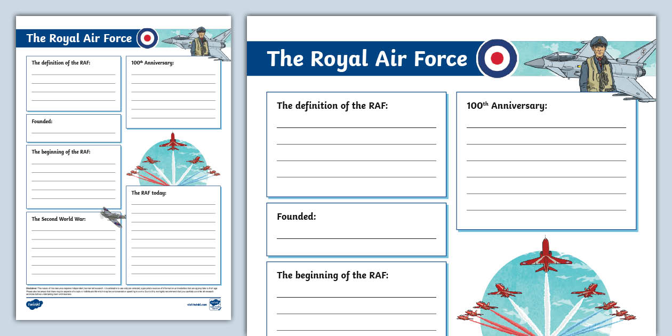
Task: Click the first line under 'Founded:' on large page
Action: click(x=356, y=238)
